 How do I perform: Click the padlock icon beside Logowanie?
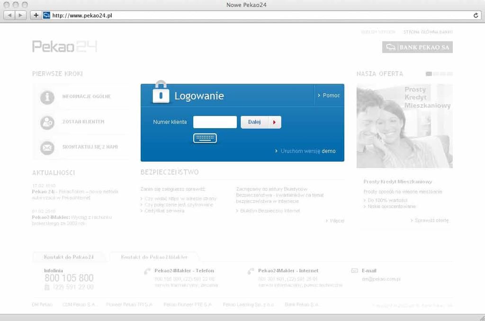tap(161, 92)
